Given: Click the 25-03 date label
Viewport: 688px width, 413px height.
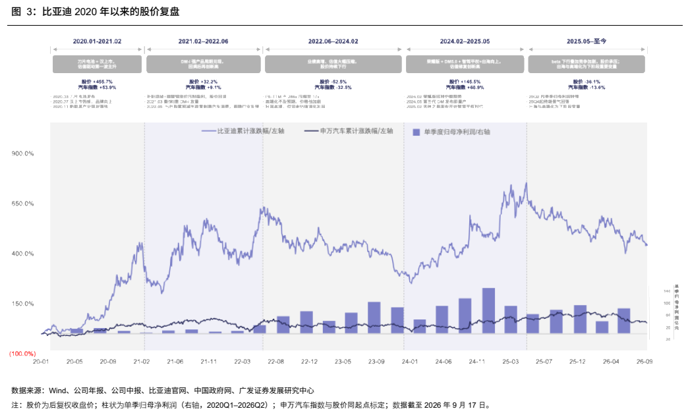Looking at the screenshot, I should (511, 361).
